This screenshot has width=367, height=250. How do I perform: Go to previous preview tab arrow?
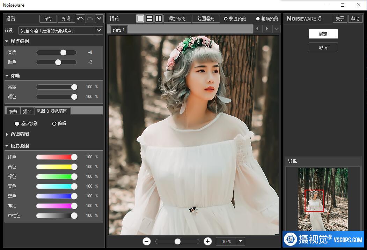click(x=257, y=29)
